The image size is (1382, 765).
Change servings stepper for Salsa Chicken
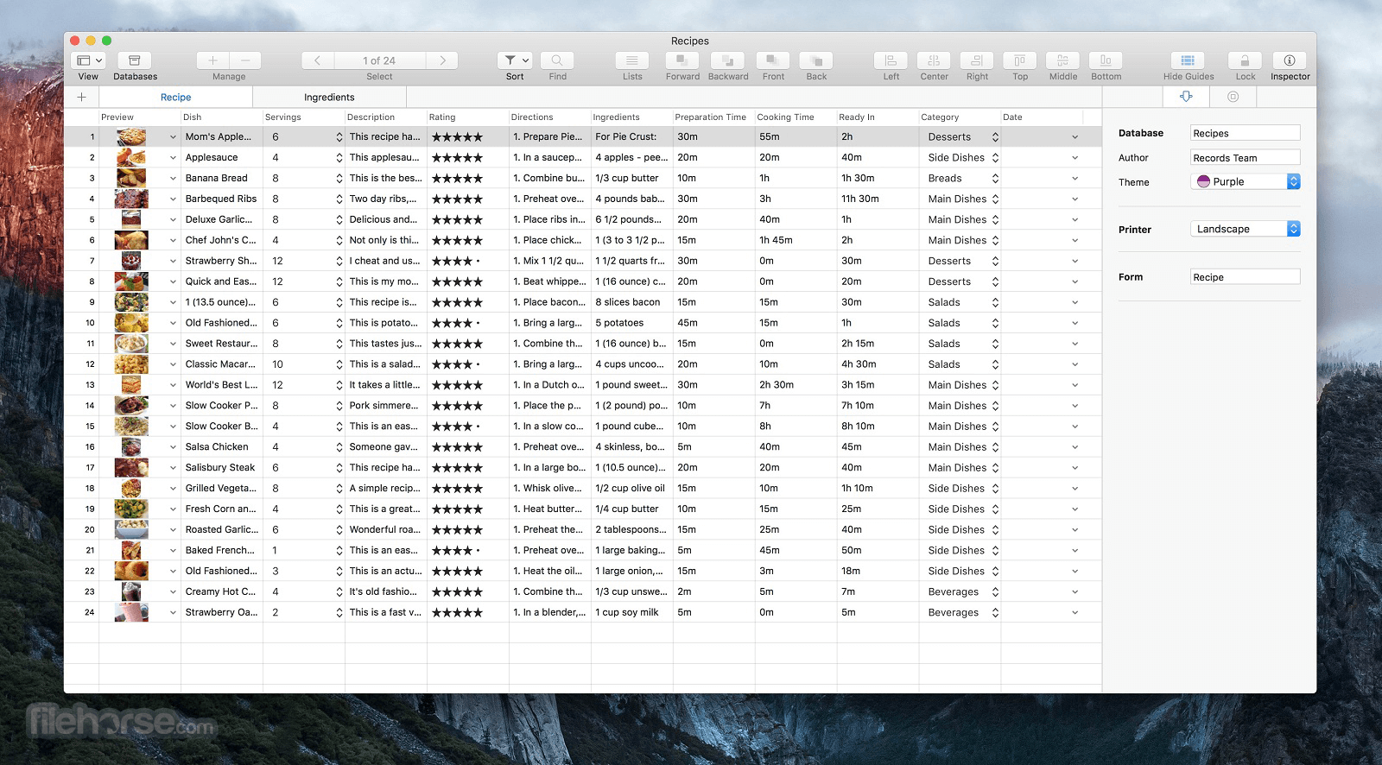(339, 447)
